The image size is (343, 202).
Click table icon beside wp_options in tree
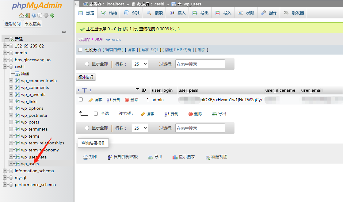point(17,108)
